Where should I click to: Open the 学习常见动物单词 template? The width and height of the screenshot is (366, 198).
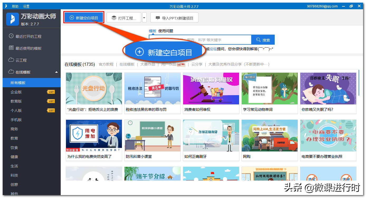[270, 93]
